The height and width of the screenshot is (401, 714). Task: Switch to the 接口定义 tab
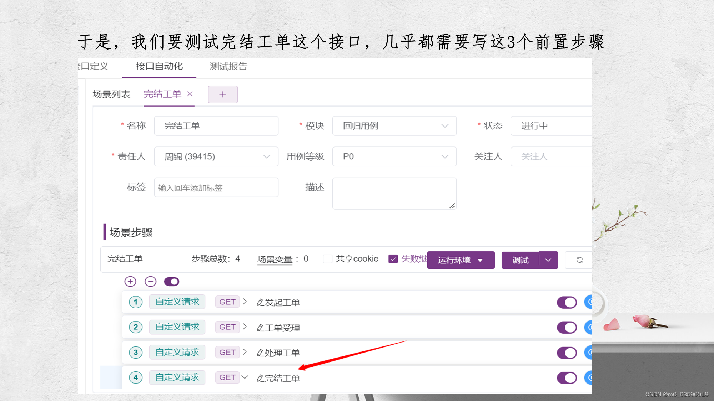pos(94,66)
